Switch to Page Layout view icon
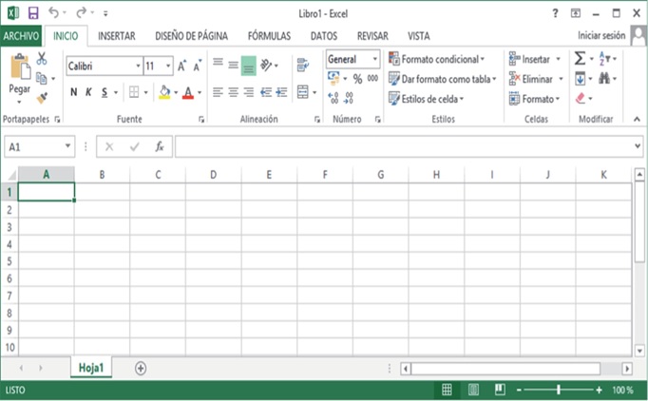Image resolution: width=648 pixels, height=401 pixels. tap(473, 390)
